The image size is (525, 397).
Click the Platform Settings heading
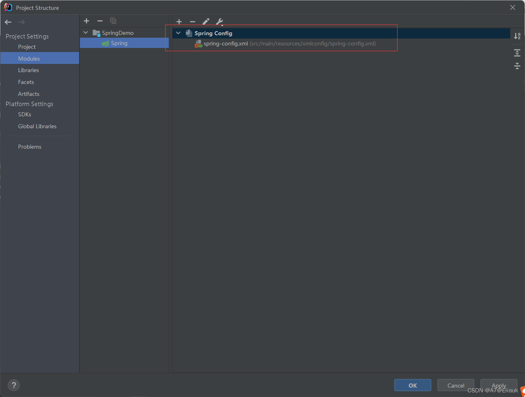point(30,104)
